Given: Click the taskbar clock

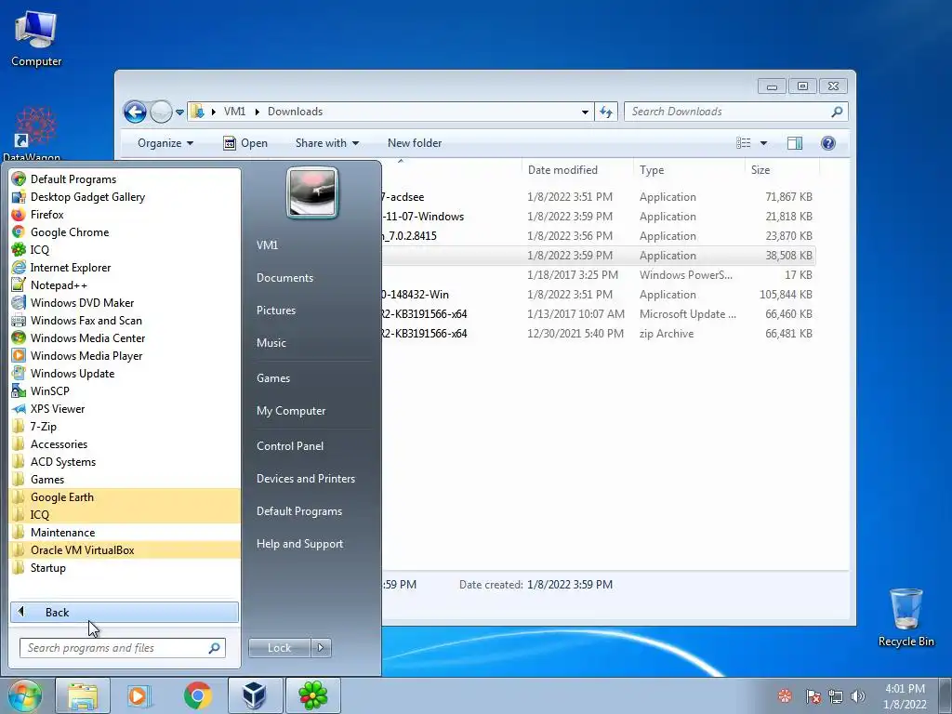Looking at the screenshot, I should click(905, 696).
